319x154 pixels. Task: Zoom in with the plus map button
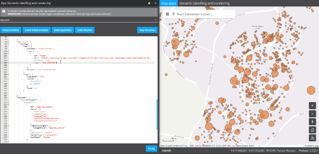click(312, 105)
